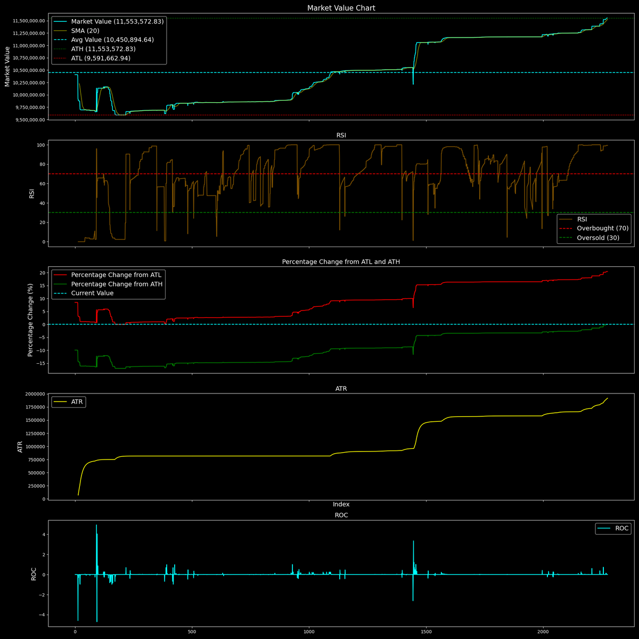Click the 'Market Value Chart' title

click(x=341, y=8)
